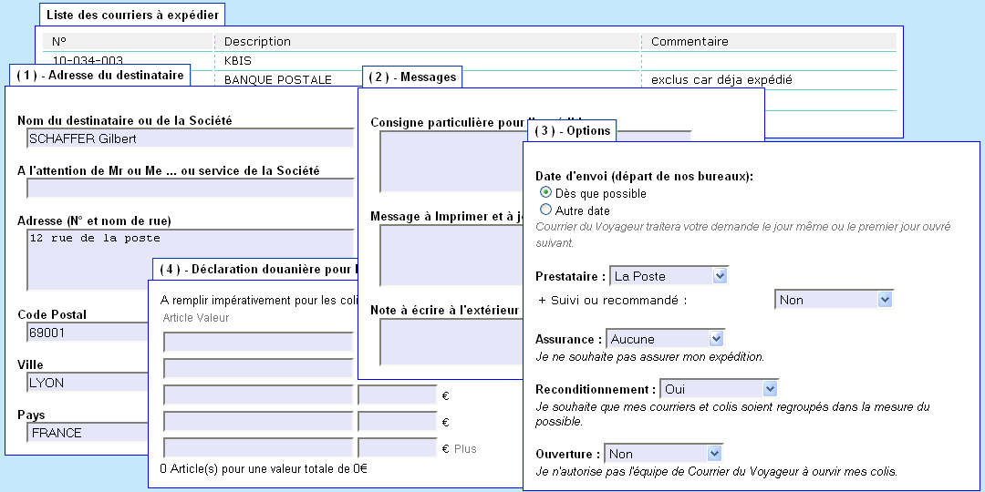This screenshot has height=492, width=985.
Task: Select the "(3) - Options" tab
Action: click(x=572, y=131)
